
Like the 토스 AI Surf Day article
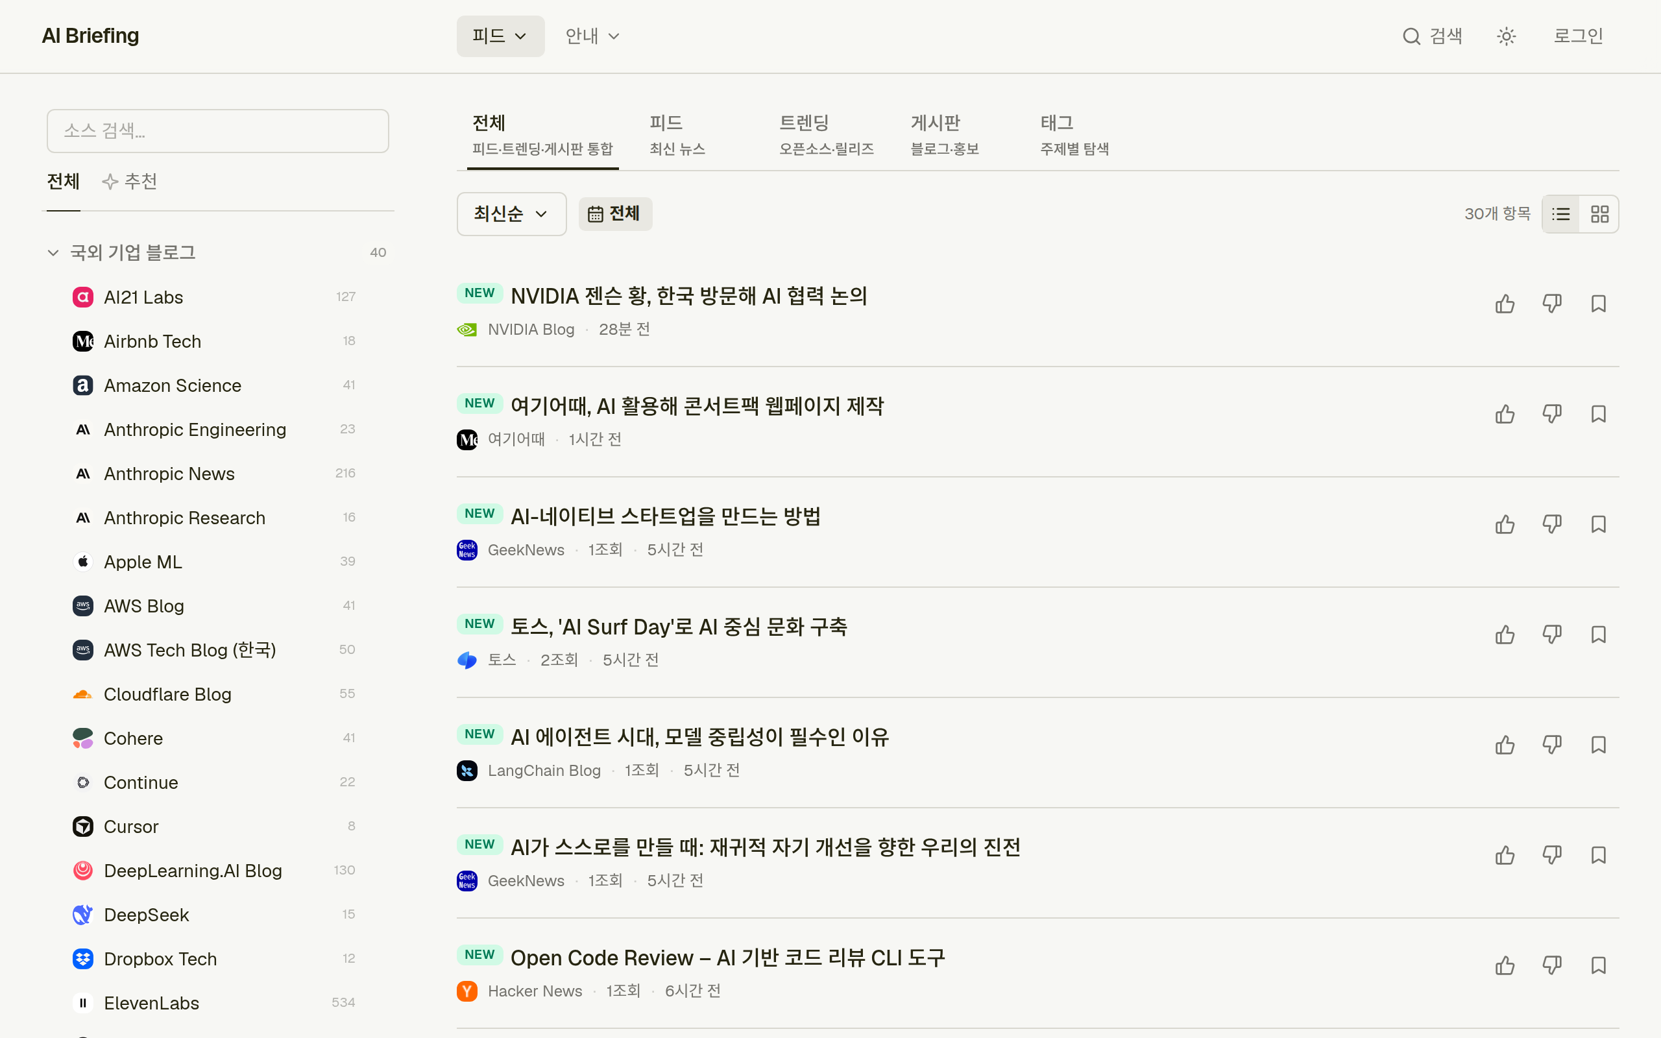pyautogui.click(x=1505, y=634)
